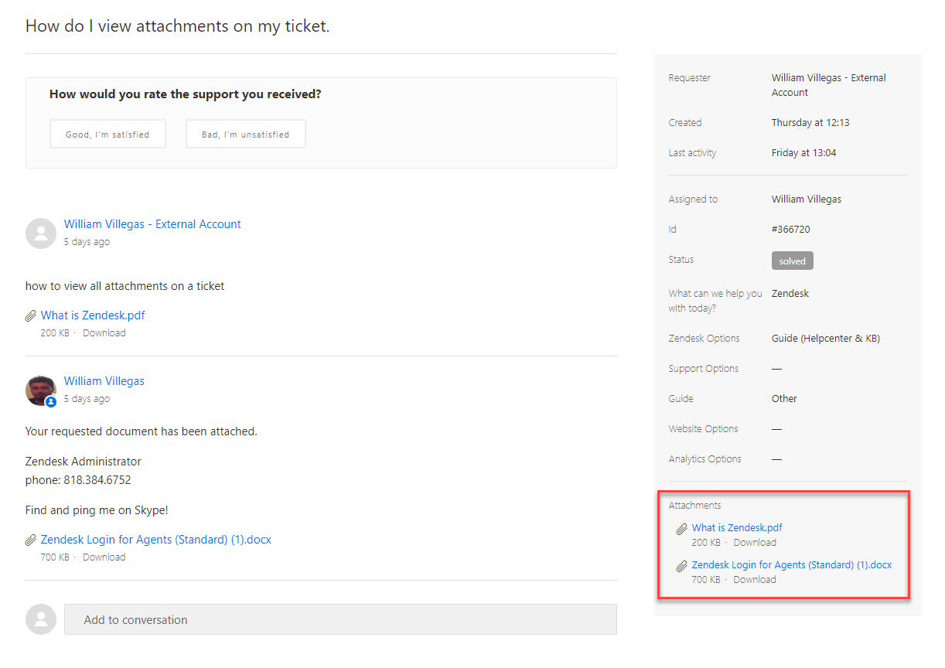The width and height of the screenshot is (945, 668).
Task: Click the Add to conversation field
Action: pos(340,619)
